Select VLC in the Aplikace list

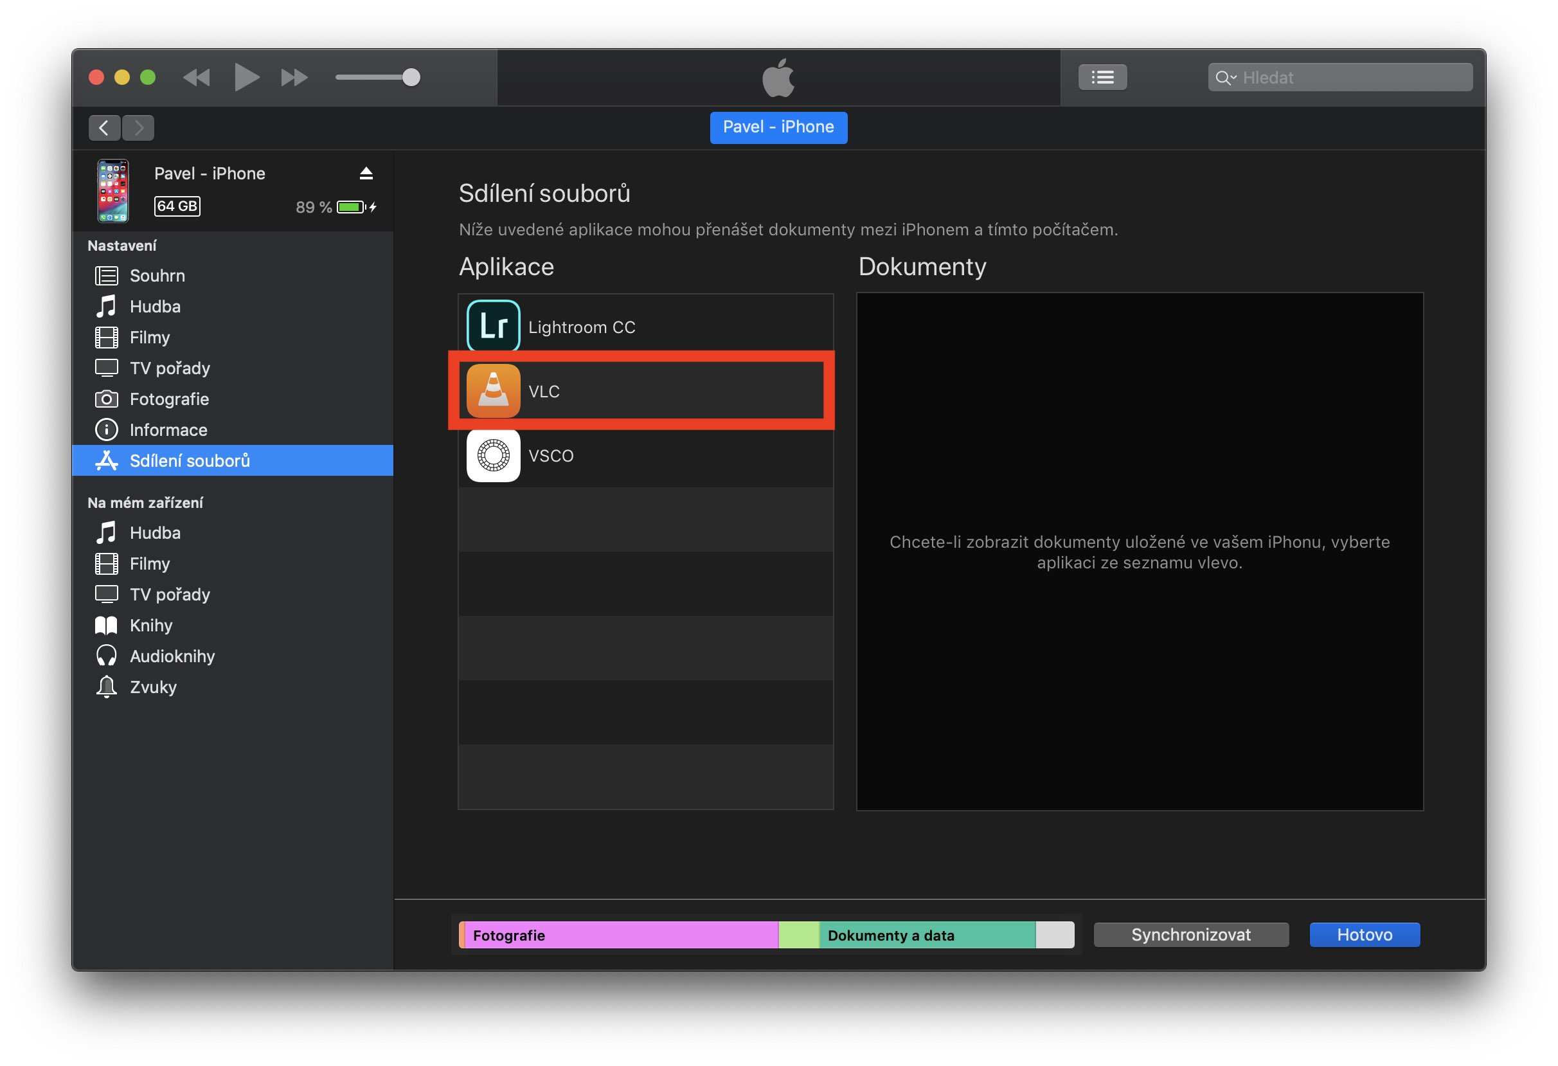[645, 391]
